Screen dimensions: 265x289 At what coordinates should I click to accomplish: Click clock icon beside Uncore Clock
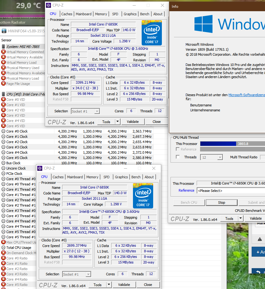coord(3,168)
